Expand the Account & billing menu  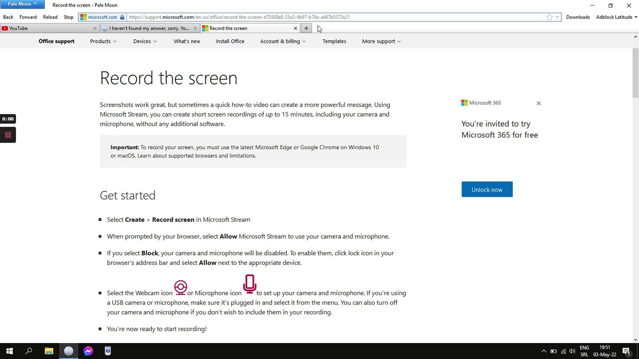pos(283,41)
